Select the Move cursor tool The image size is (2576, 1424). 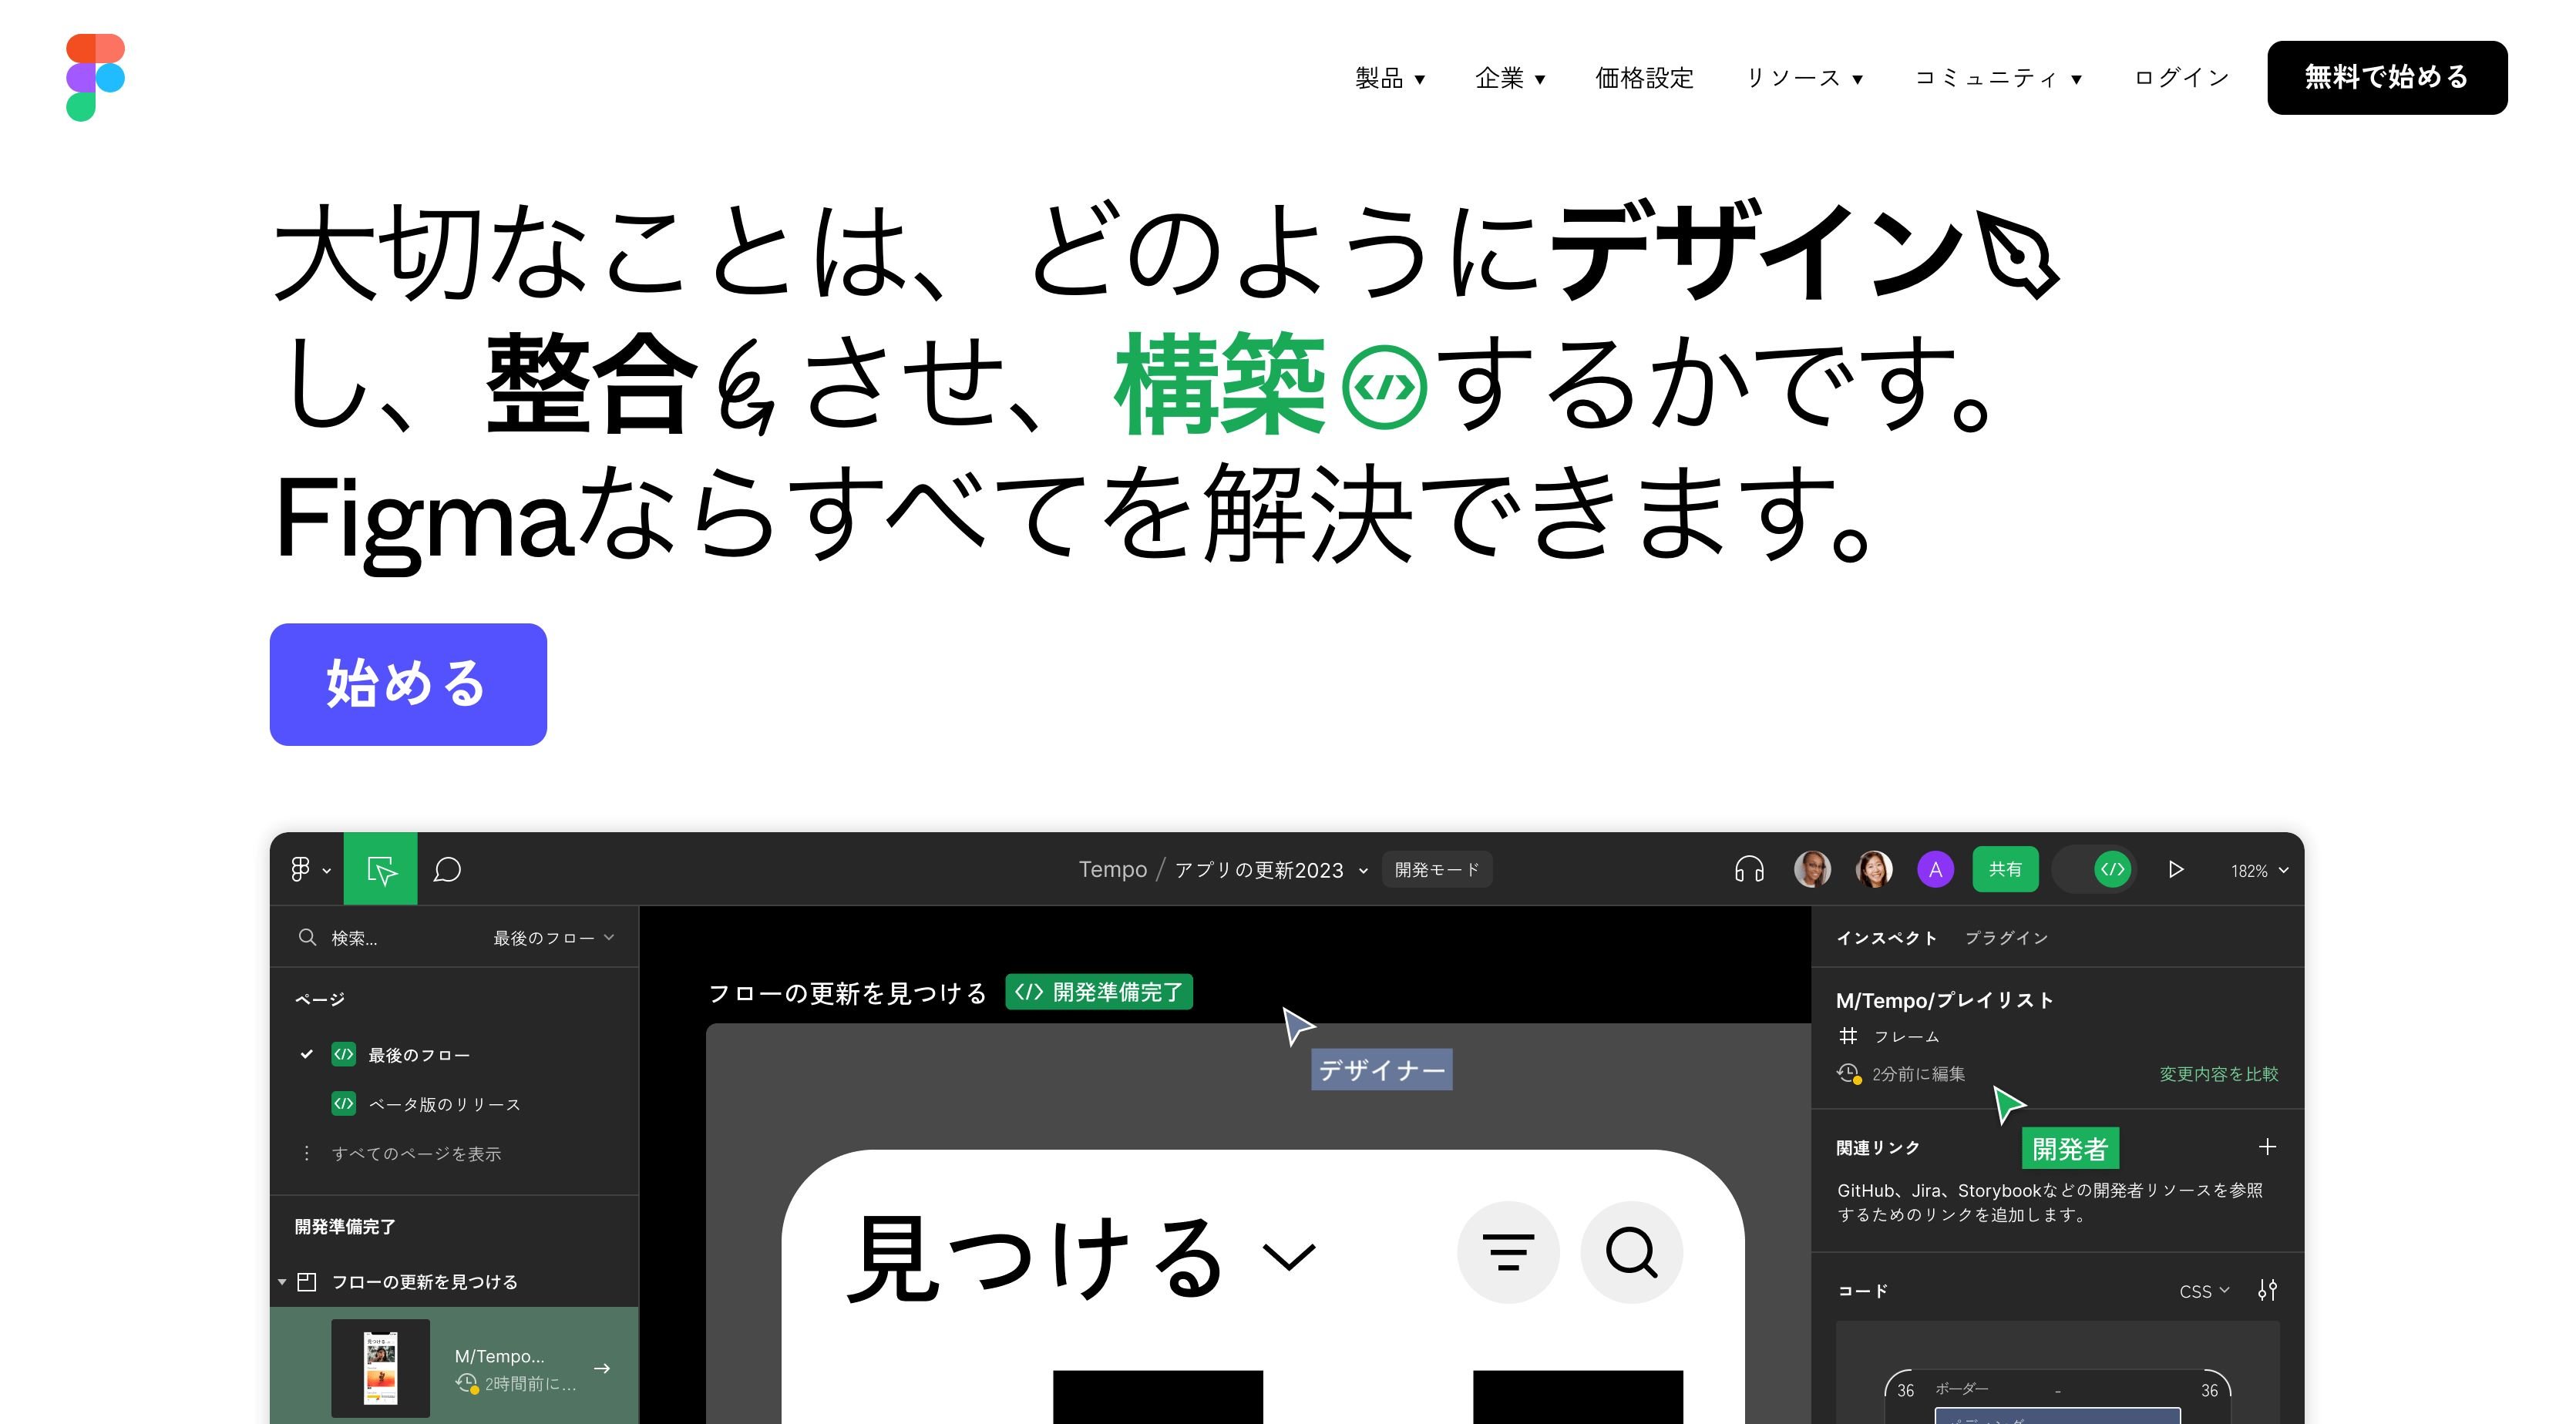381,869
